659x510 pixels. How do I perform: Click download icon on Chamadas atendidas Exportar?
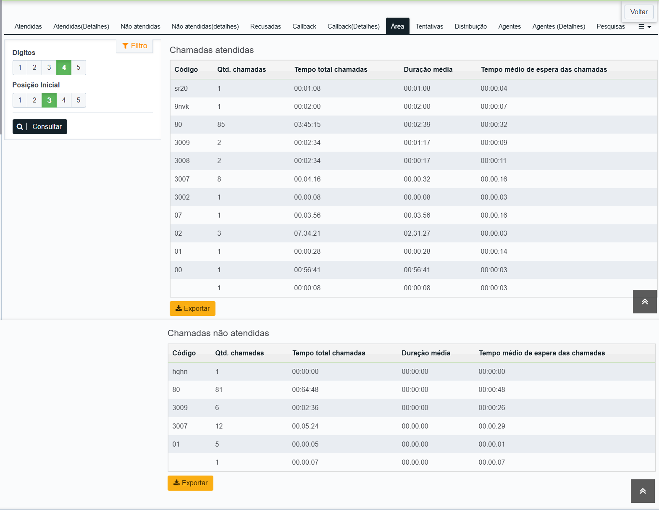click(x=179, y=308)
